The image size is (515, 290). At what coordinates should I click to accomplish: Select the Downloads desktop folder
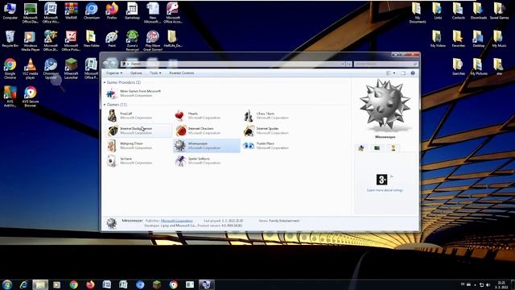point(478,11)
